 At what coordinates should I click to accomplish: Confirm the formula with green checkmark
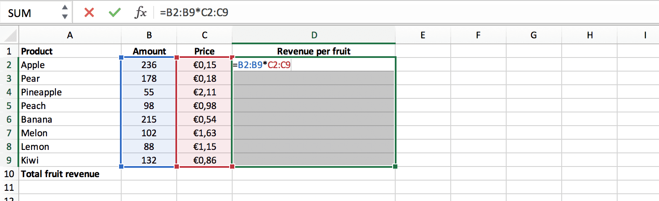[114, 13]
